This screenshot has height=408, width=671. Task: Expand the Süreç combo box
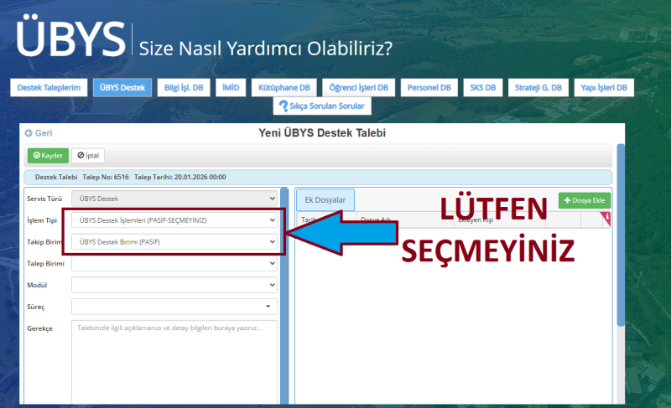(174, 306)
